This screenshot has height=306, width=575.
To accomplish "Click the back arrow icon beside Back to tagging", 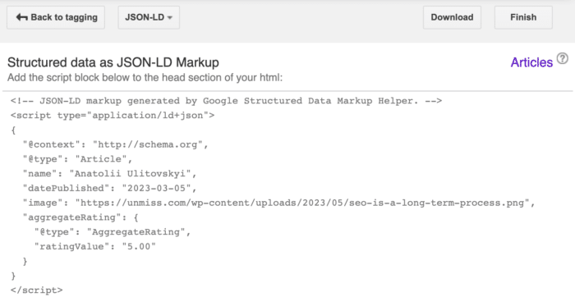I will (x=21, y=17).
